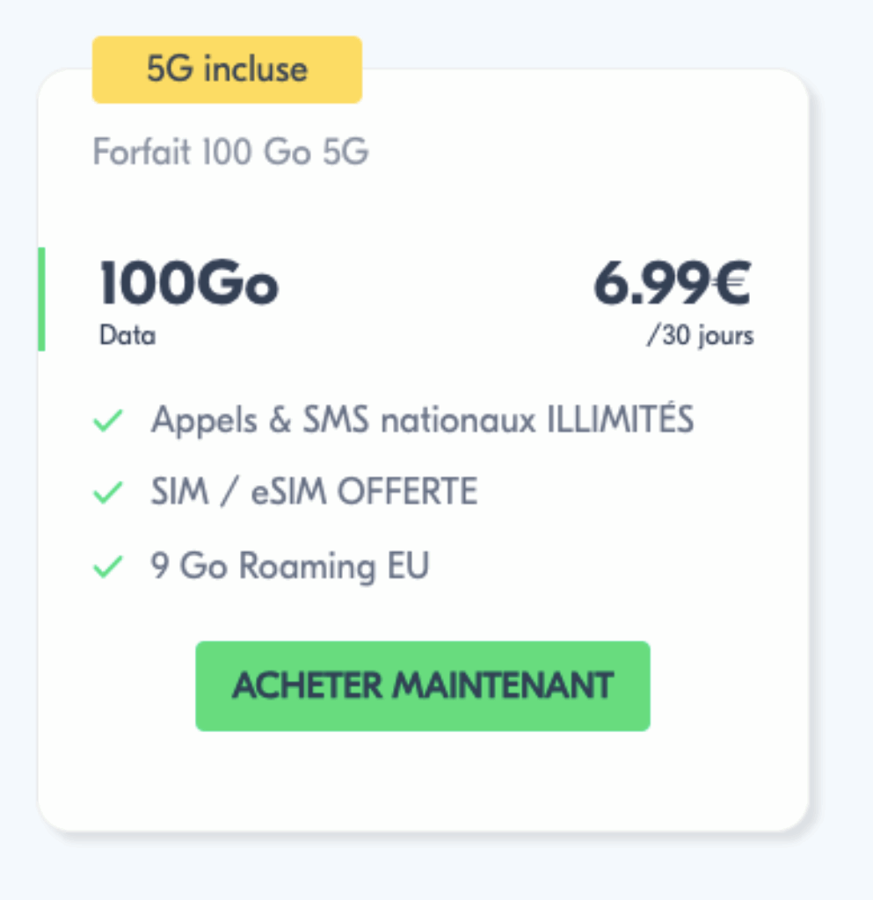The image size is (873, 900).
Task: Click the ACHETER MAINTENANT button
Action: click(422, 686)
